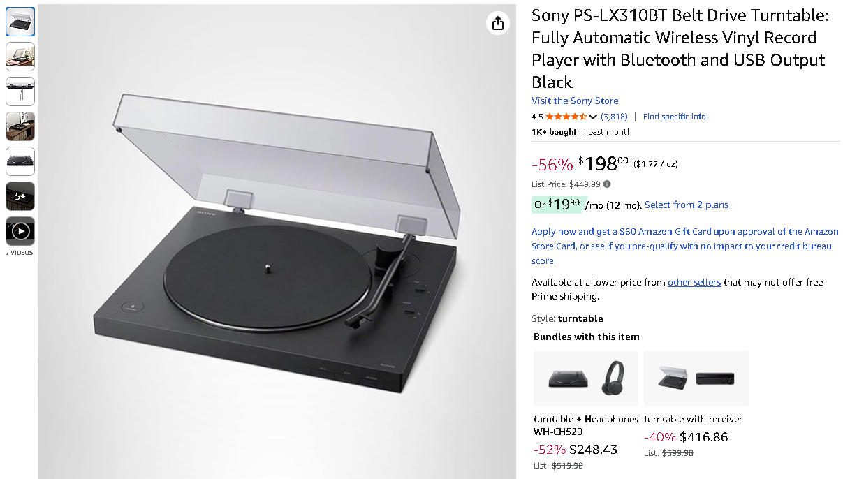Show the 5+ more images thumbnail

[x=20, y=196]
